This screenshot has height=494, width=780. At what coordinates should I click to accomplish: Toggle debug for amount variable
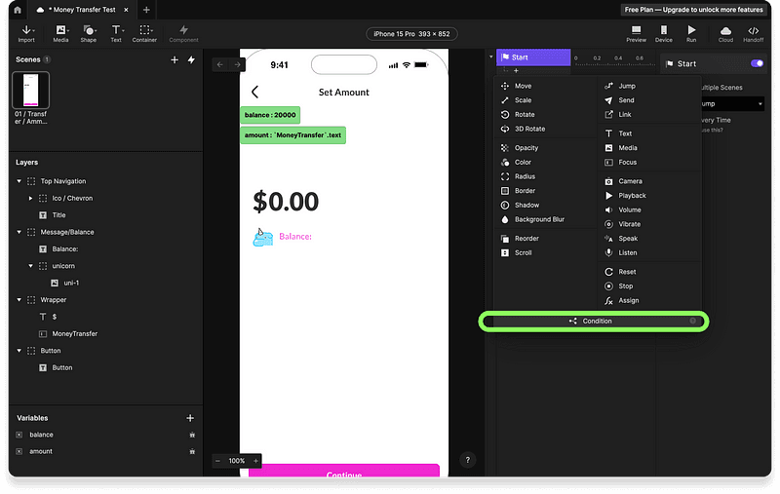[x=192, y=452]
